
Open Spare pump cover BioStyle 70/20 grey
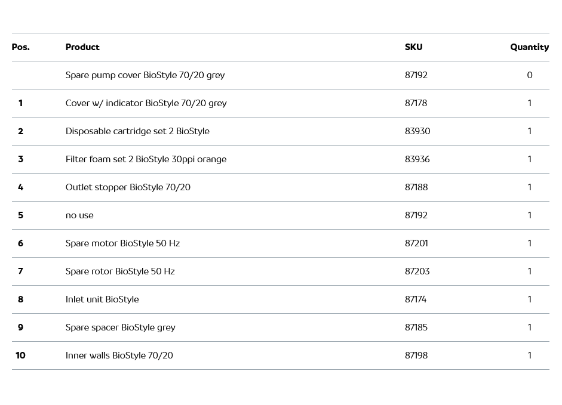tap(145, 75)
